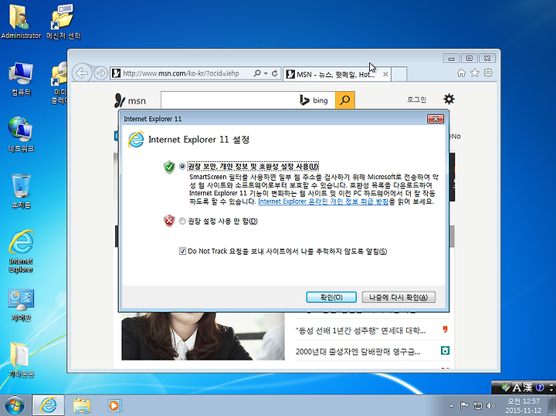Close the MSN tab with its X
This screenshot has width=556, height=416.
point(385,74)
